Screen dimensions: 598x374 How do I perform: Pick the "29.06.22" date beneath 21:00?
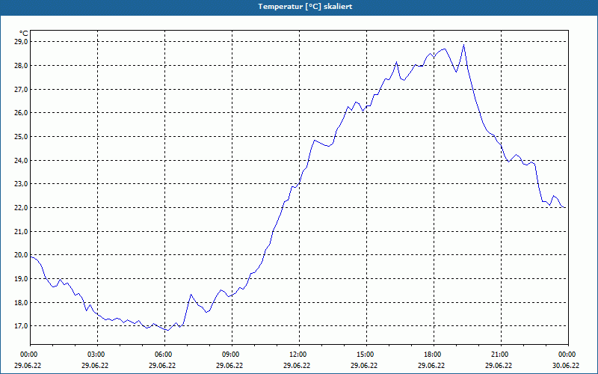(499, 366)
